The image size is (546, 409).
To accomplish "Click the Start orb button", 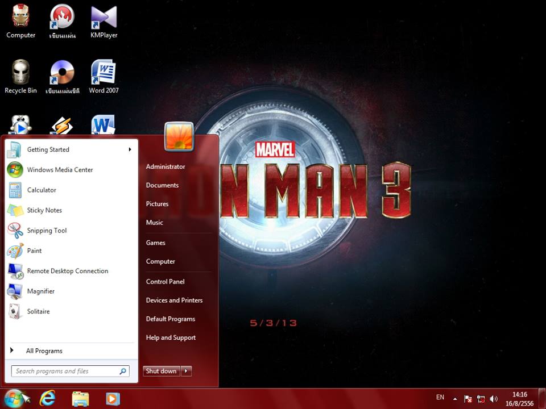I will [15, 399].
